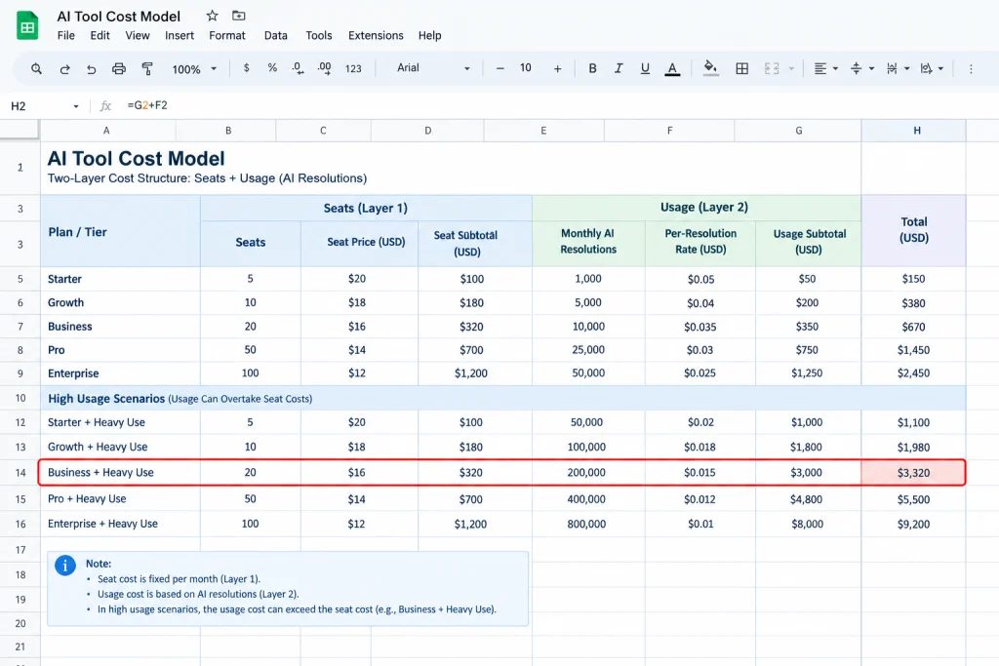Click the search magnifier in toolbar

pos(36,69)
